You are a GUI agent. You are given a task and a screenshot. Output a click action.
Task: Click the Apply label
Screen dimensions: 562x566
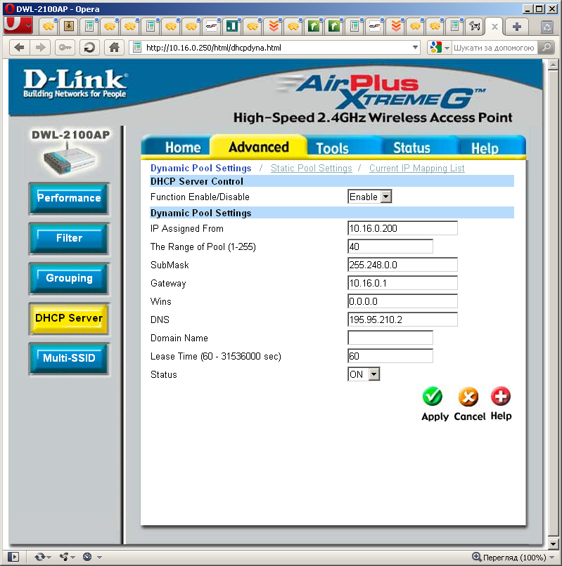[x=435, y=416]
